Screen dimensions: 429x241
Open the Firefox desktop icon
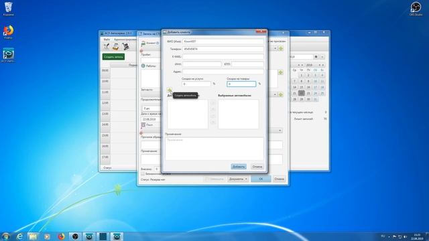click(x=8, y=31)
